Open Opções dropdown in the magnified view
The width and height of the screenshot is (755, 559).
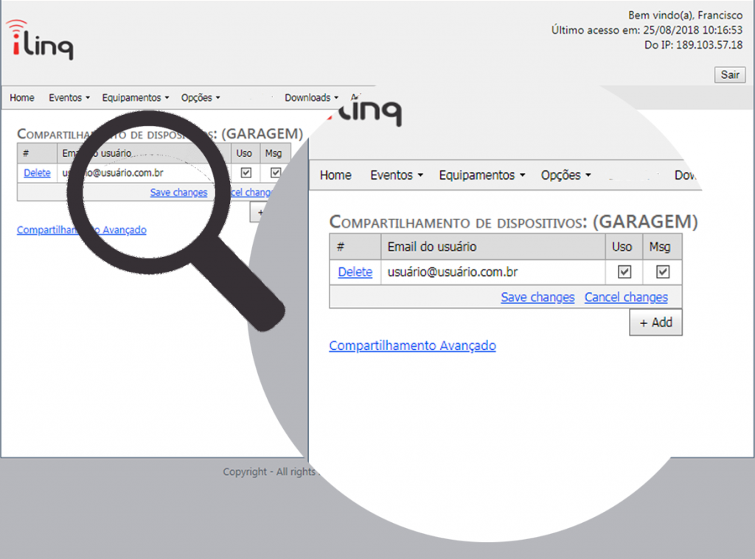click(566, 175)
